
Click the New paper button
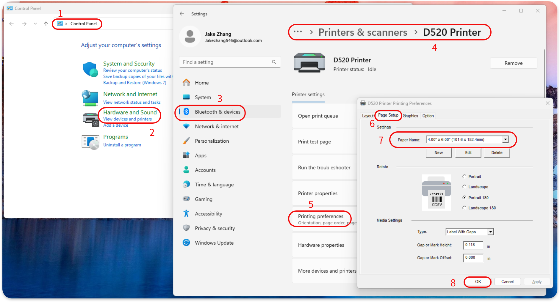439,152
